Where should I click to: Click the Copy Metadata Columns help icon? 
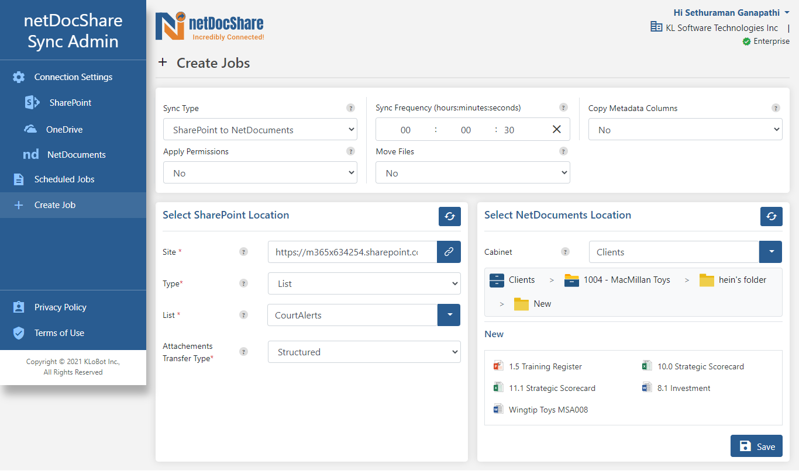(776, 108)
